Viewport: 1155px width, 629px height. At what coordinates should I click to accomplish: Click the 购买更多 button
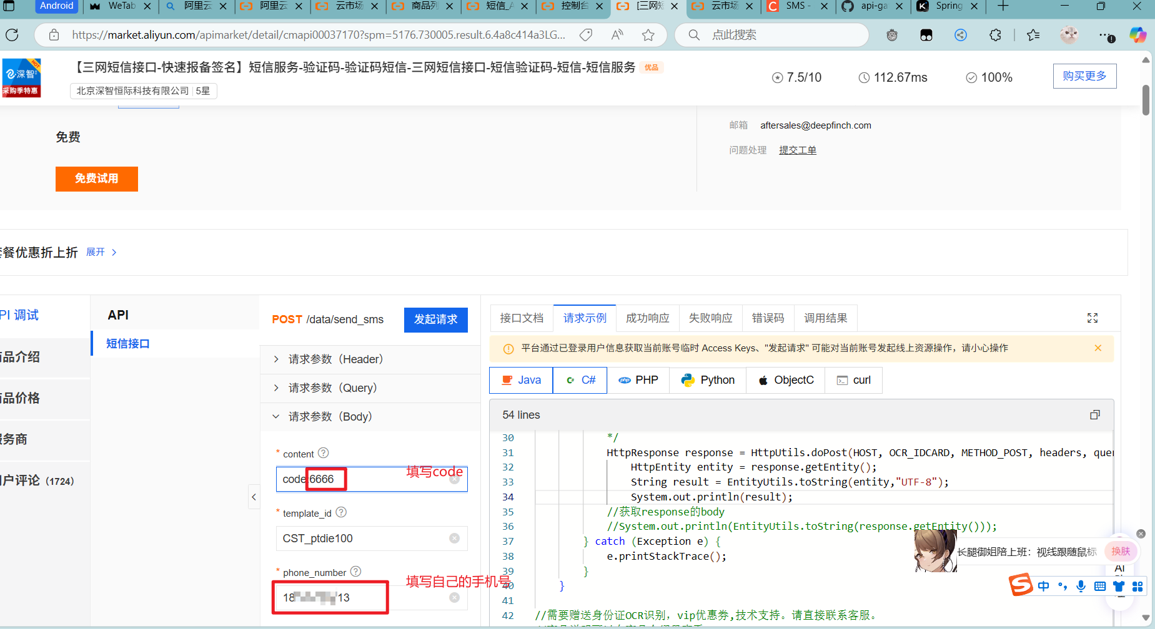[x=1084, y=76]
